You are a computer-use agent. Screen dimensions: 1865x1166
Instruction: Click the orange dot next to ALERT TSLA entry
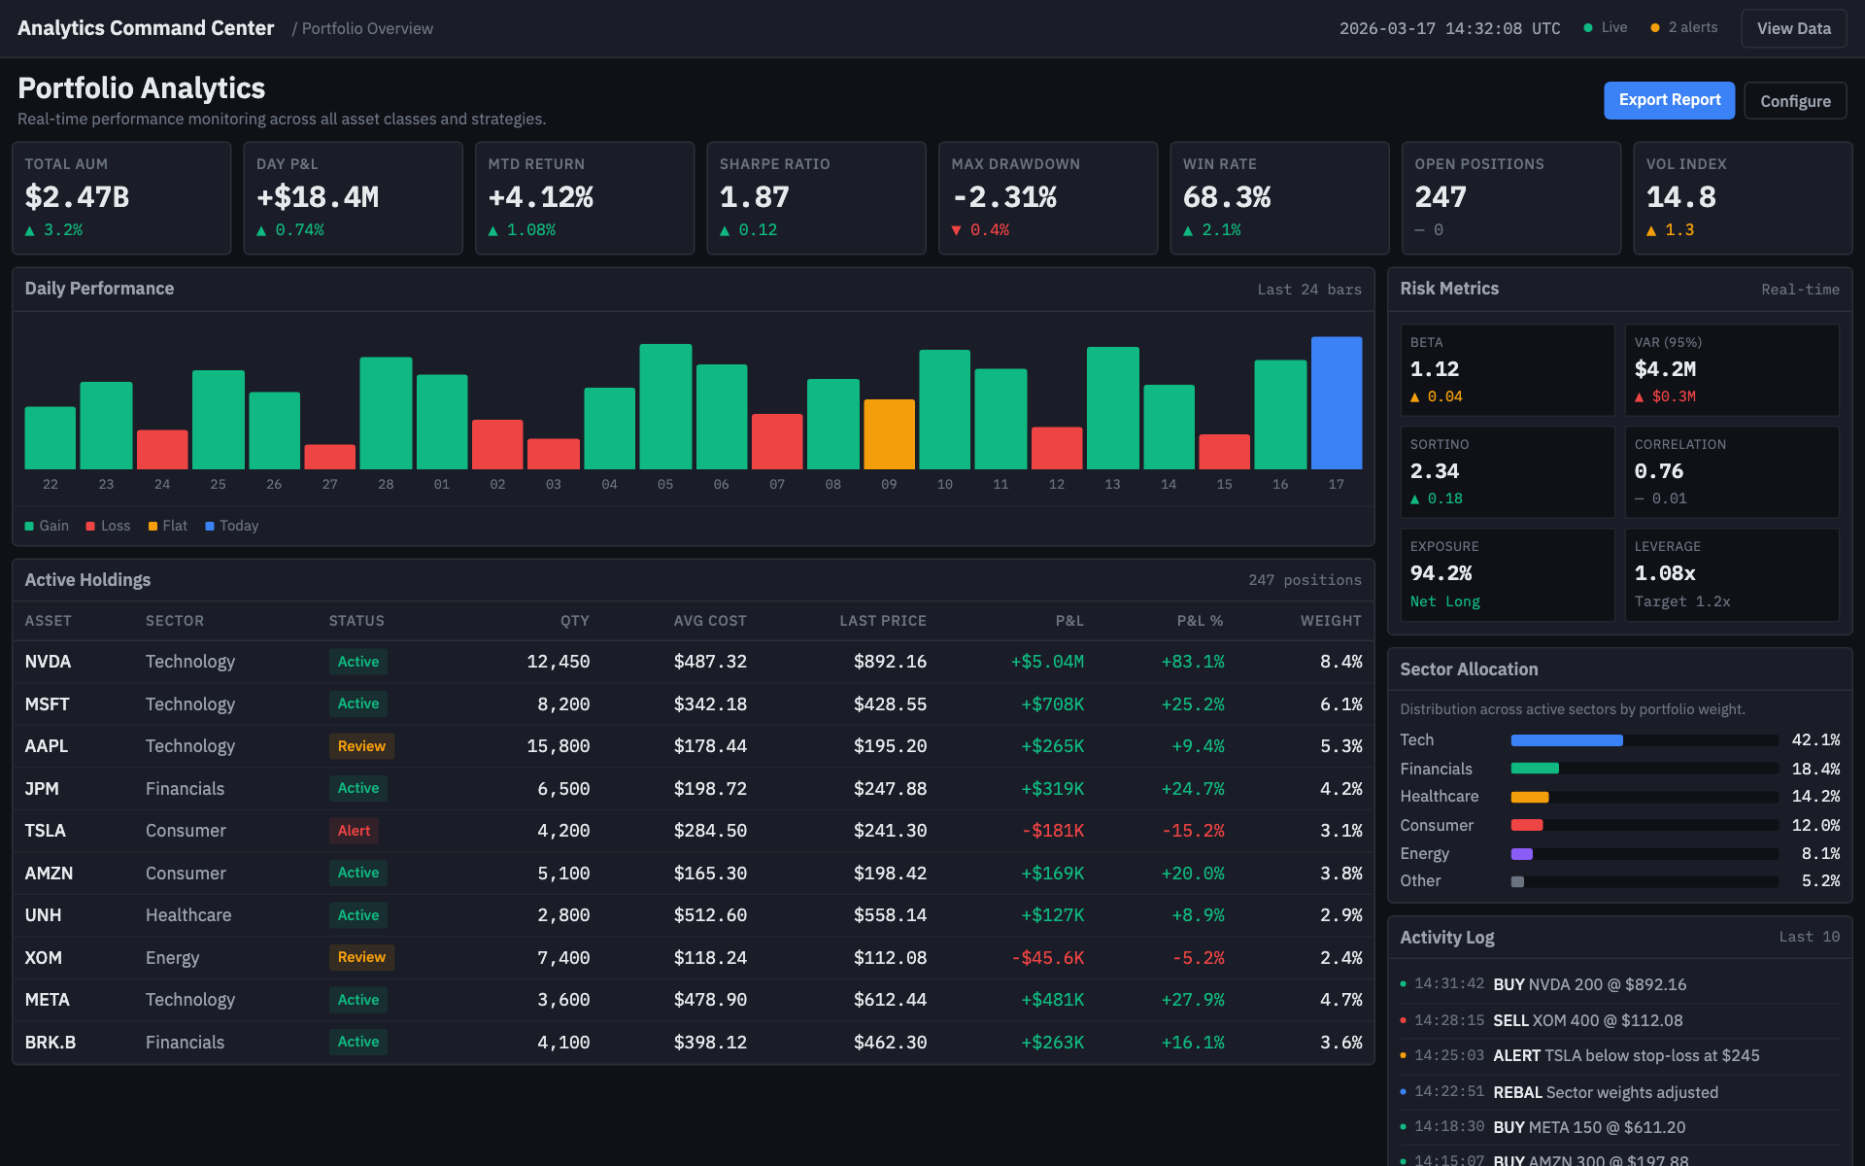[x=1403, y=1055]
